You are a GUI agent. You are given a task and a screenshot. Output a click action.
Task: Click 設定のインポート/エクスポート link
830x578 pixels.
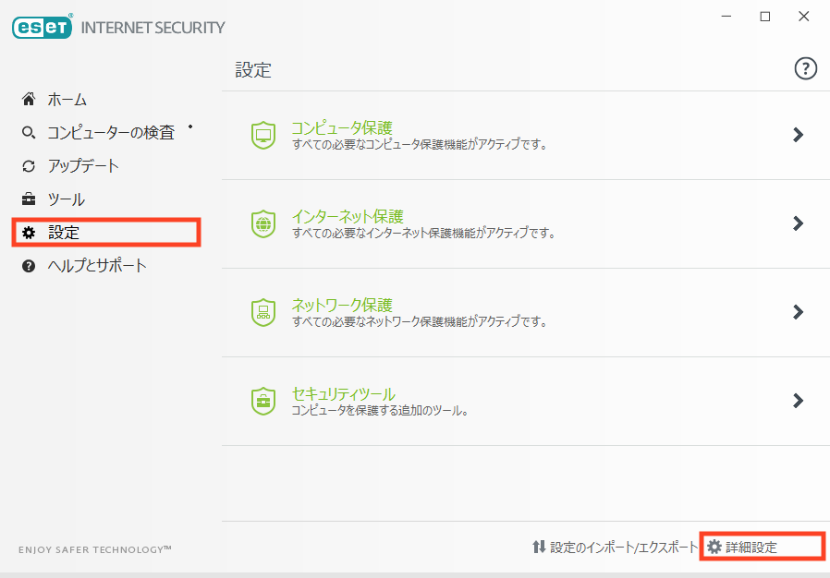pos(623,548)
